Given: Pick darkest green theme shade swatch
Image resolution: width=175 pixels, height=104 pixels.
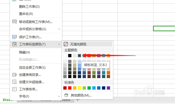Looking at the screenshot, I should coord(94,76).
